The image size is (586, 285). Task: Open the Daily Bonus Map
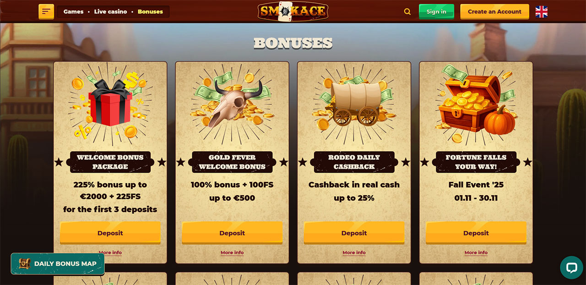pyautogui.click(x=58, y=264)
